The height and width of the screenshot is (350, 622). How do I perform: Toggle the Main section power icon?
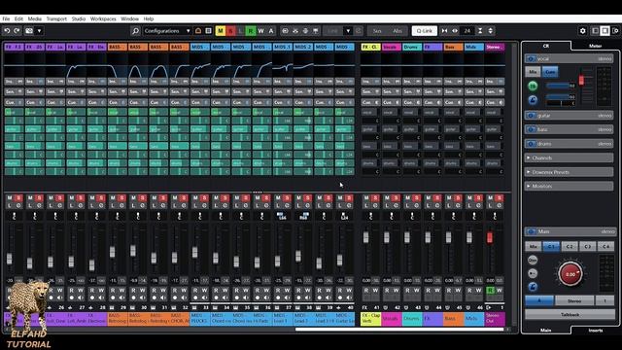coord(531,231)
